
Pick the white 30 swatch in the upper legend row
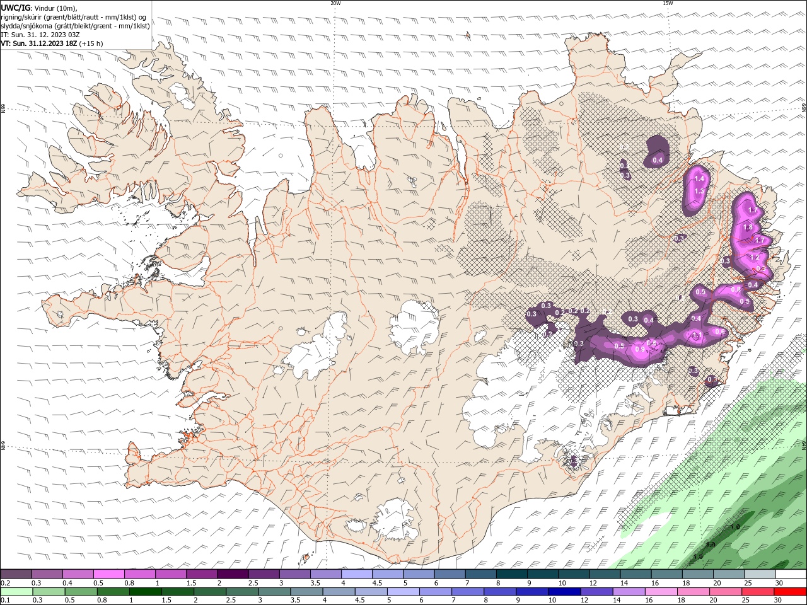(x=791, y=573)
